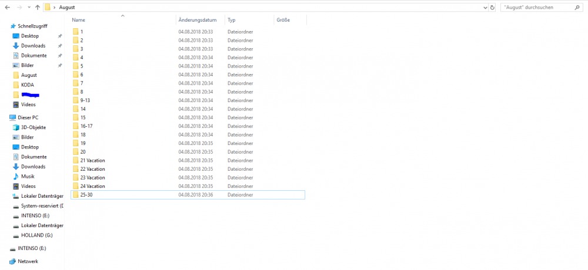This screenshot has width=588, height=270.
Task: Open Downloads under Schnellzugriff
Action: 33,46
